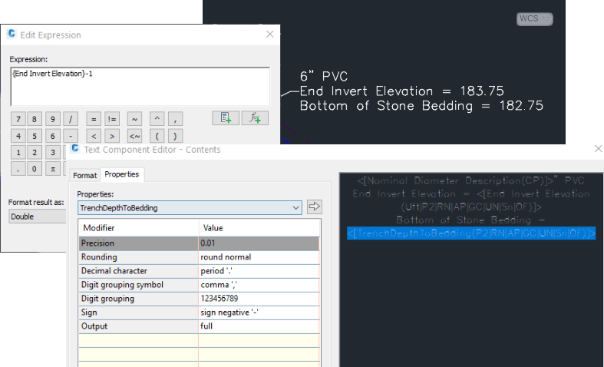Click the insert property button in Edit Expression
The image size is (604, 367).
226,118
